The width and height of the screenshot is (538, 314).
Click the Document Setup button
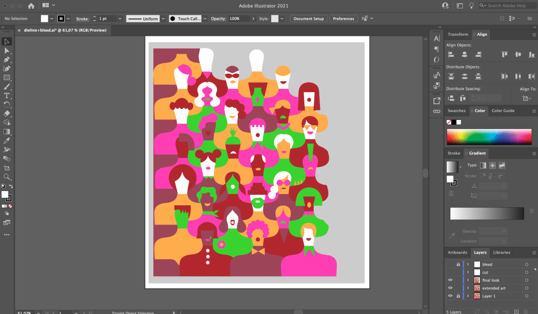308,18
